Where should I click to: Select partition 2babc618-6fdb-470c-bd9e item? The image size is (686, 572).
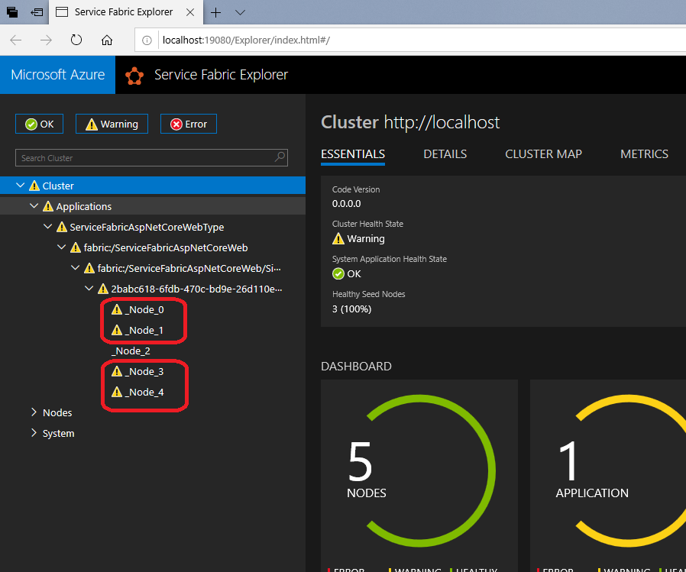[x=196, y=289]
